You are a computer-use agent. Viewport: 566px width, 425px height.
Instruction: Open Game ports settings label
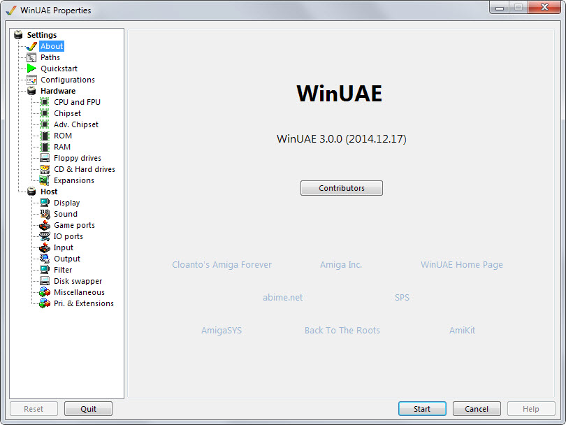pos(74,225)
